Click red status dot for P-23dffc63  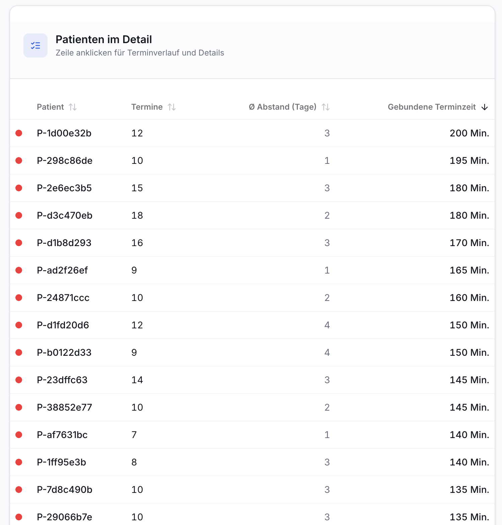coord(19,380)
